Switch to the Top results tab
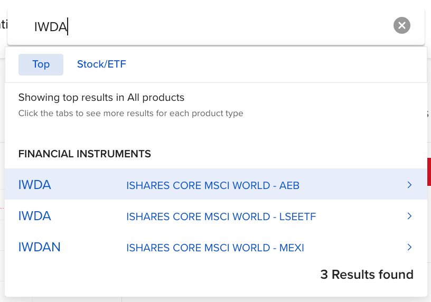The height and width of the screenshot is (302, 431). click(x=41, y=64)
